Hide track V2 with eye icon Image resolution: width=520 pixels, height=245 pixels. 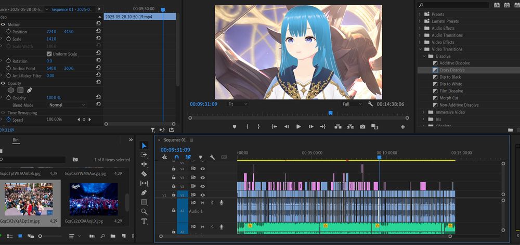click(x=203, y=186)
